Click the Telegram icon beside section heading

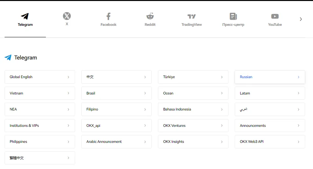click(x=8, y=58)
